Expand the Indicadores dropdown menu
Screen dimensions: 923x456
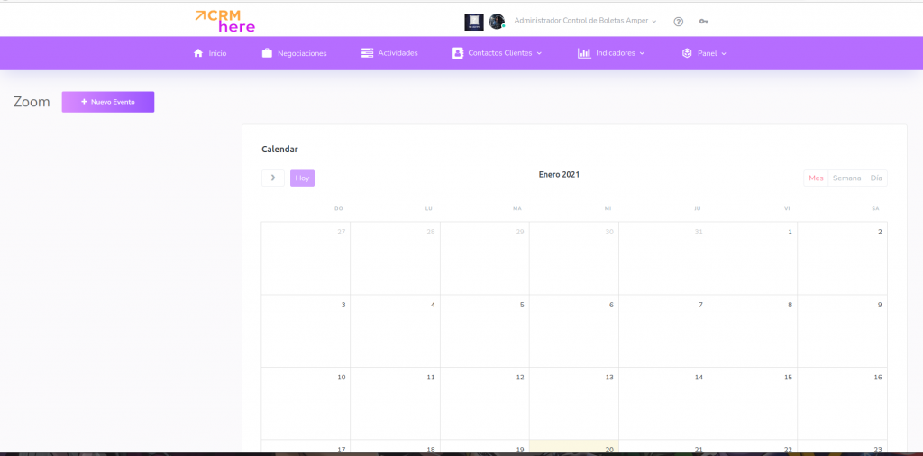611,53
